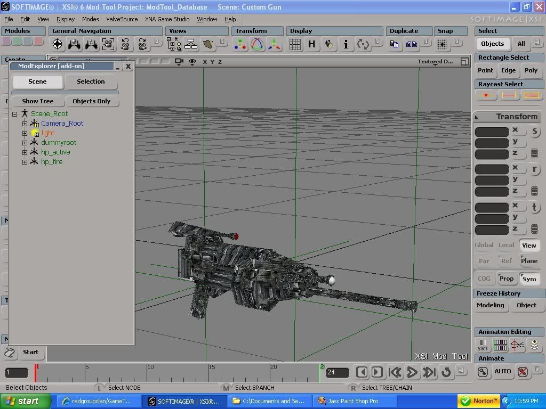Toggle the snap grid icon
Image resolution: width=546 pixels, height=409 pixels.
pos(442,44)
